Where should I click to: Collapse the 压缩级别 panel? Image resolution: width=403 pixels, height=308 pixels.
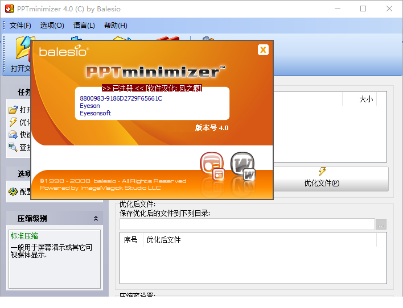point(96,218)
